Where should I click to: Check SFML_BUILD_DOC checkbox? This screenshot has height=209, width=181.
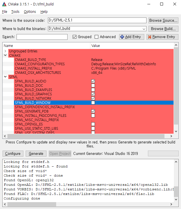93,85
